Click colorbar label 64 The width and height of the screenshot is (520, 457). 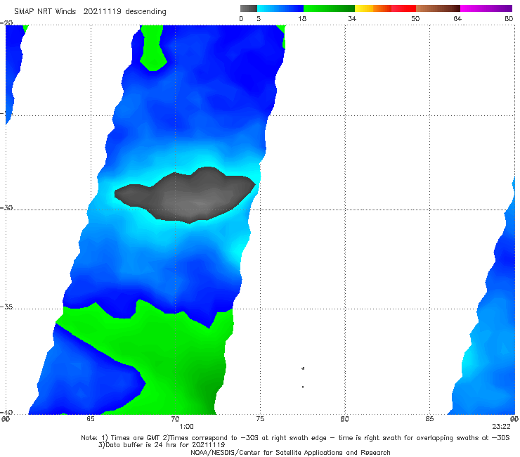457,18
